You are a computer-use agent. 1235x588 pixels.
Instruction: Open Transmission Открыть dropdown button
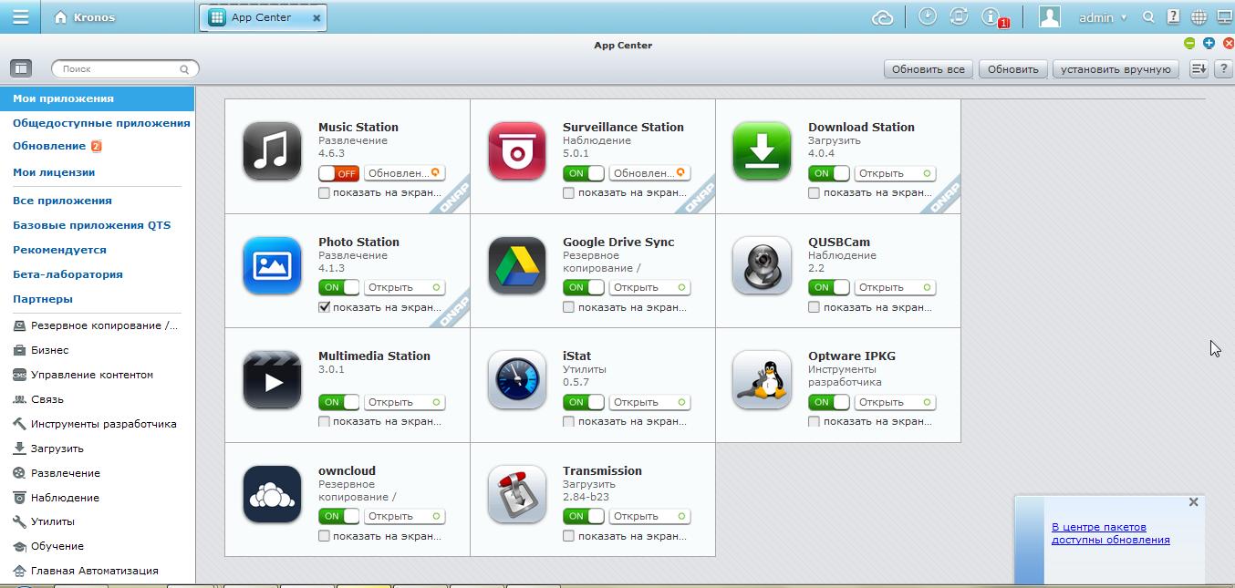(649, 516)
